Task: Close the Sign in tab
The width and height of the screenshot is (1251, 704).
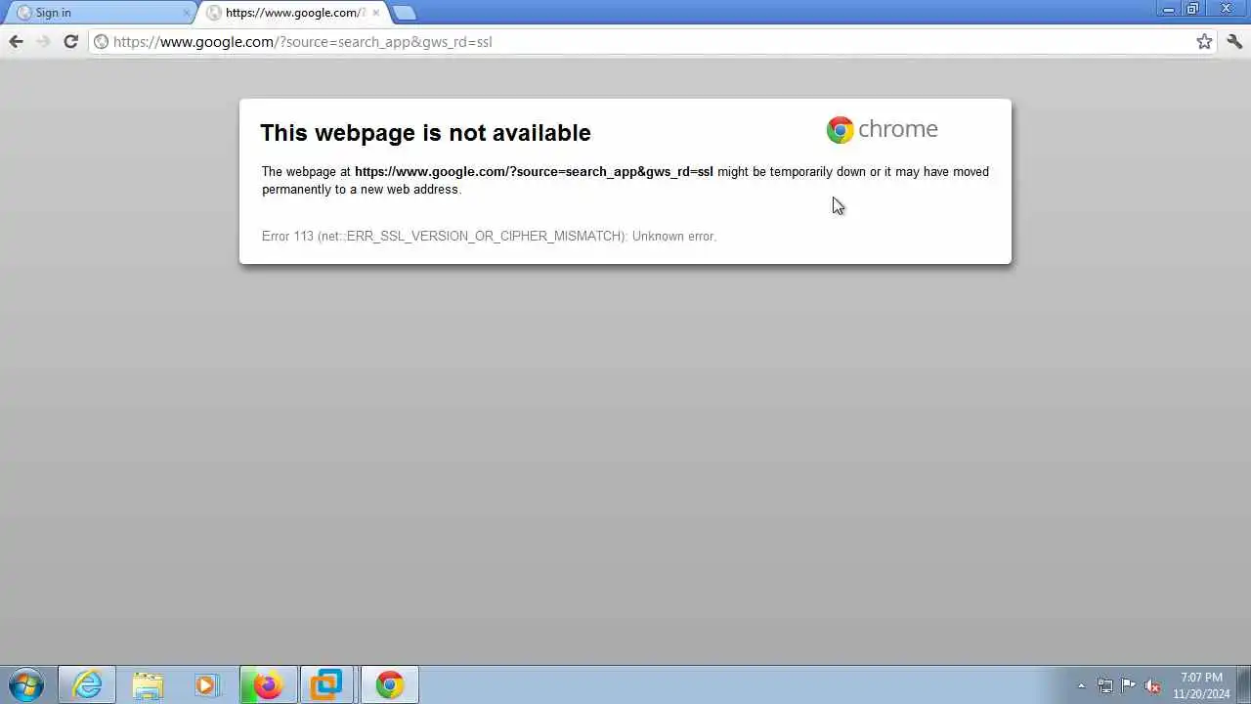Action: [187, 13]
